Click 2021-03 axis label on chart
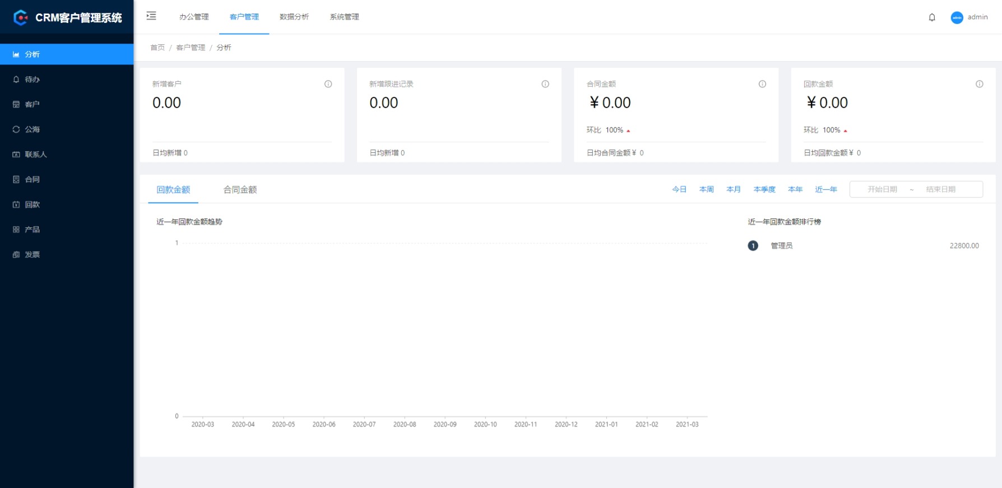 (x=687, y=425)
